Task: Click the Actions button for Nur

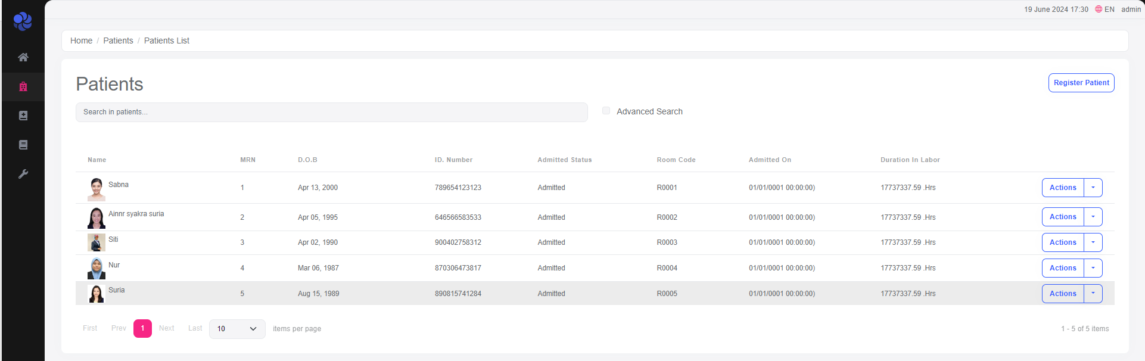Action: [1063, 268]
